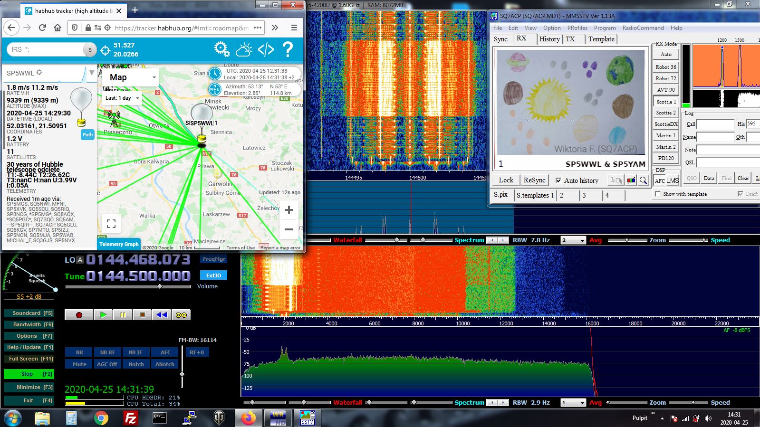The height and width of the screenshot is (427, 760).
Task: Click the MMSSTV magnifier icon
Action: (643, 180)
